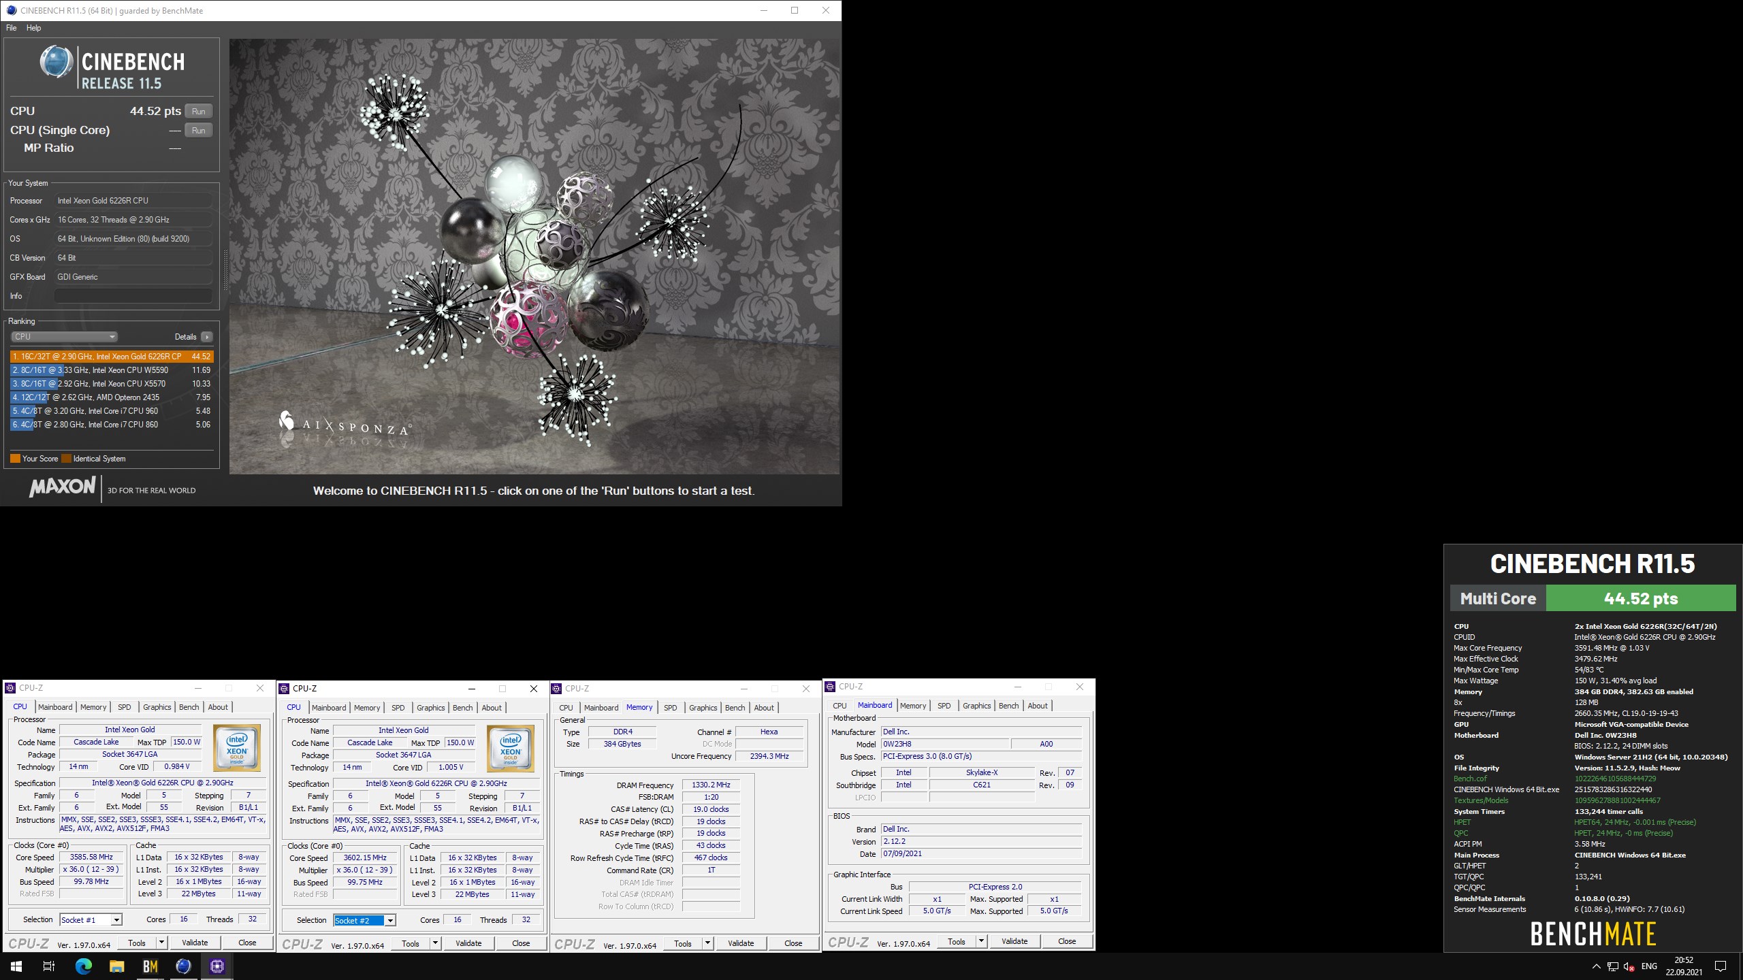Open File Explorer from taskbar
Screen dimensions: 1743x980
pos(116,966)
